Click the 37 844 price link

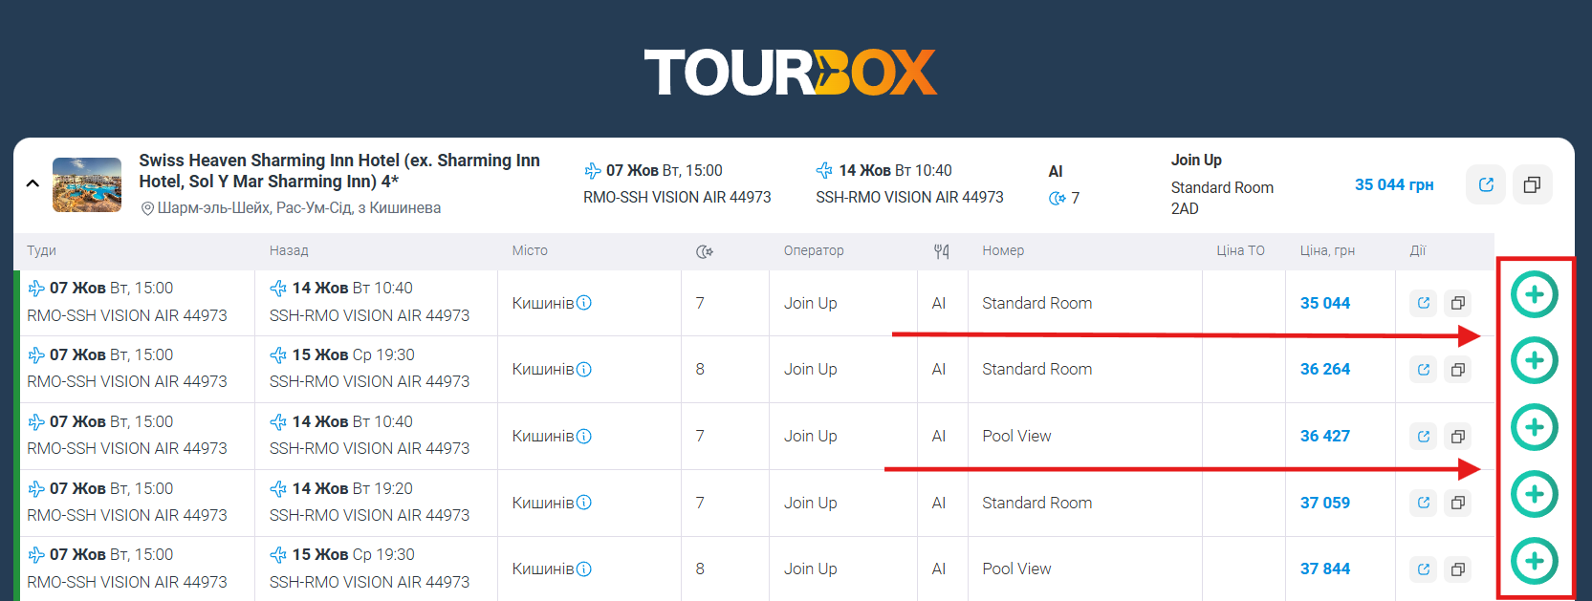point(1324,569)
